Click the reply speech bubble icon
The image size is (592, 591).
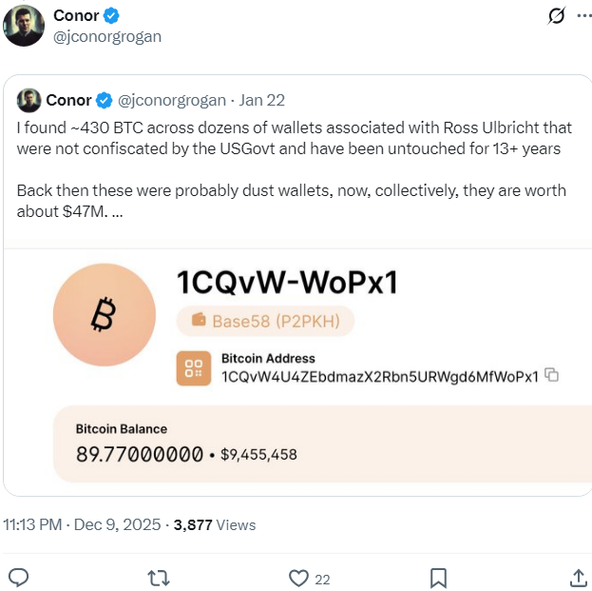click(18, 578)
